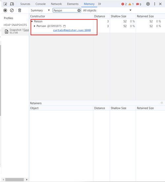Toggle the device toolbar icon
Image resolution: width=165 pixels, height=182 pixels.
12,4
